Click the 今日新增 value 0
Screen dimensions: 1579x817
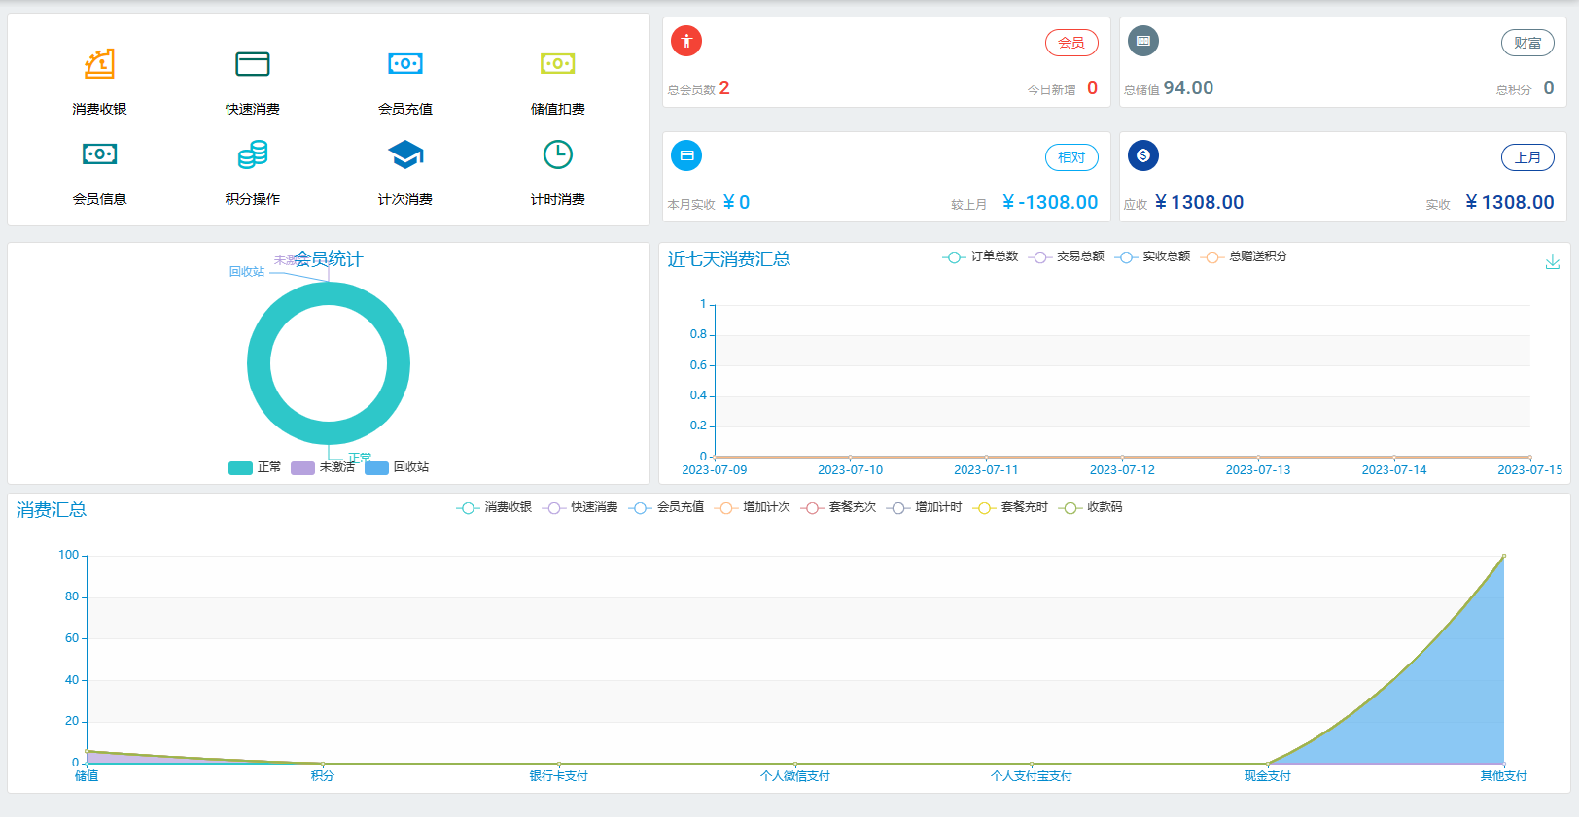(1092, 88)
